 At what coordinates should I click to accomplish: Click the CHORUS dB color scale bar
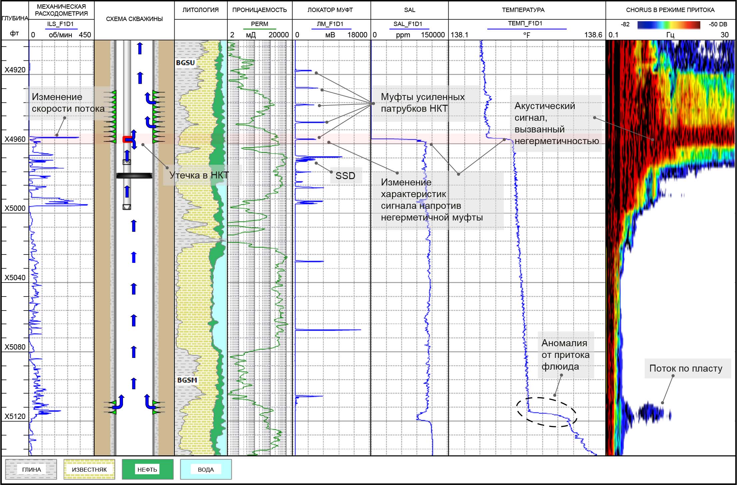(668, 25)
